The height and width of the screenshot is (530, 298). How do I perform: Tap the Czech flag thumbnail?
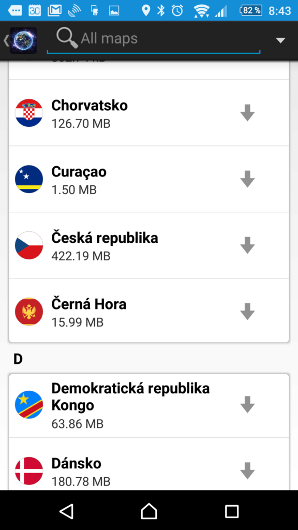coord(29,245)
